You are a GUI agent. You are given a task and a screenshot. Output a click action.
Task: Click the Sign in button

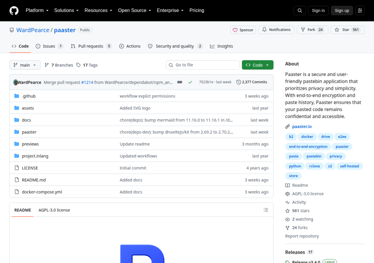pos(318,11)
